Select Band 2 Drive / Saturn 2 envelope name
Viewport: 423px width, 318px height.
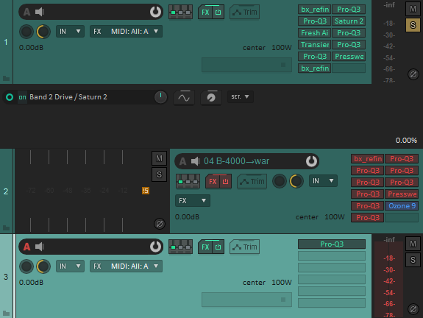[x=68, y=97]
